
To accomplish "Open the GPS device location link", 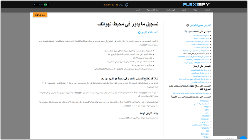I will click(191, 93).
